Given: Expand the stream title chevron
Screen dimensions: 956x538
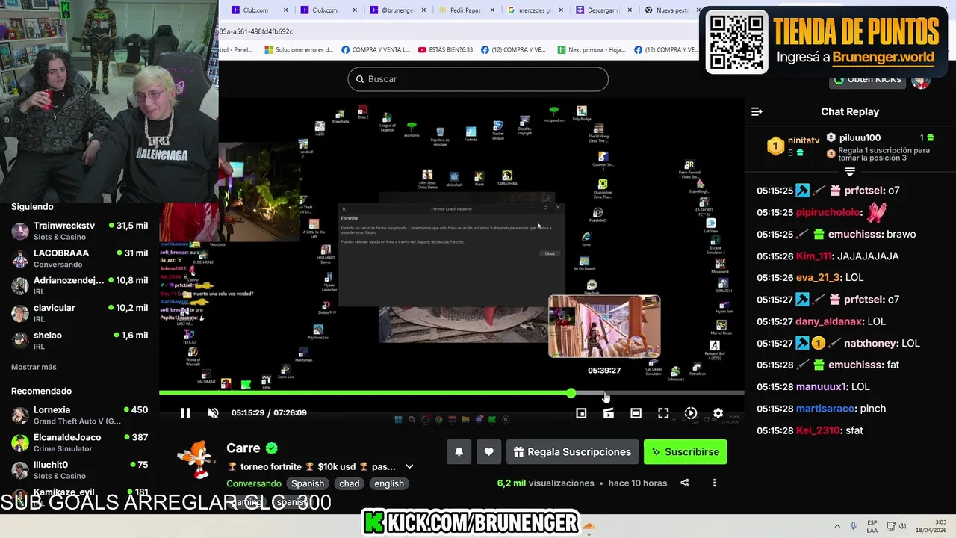Looking at the screenshot, I should pyautogui.click(x=409, y=467).
